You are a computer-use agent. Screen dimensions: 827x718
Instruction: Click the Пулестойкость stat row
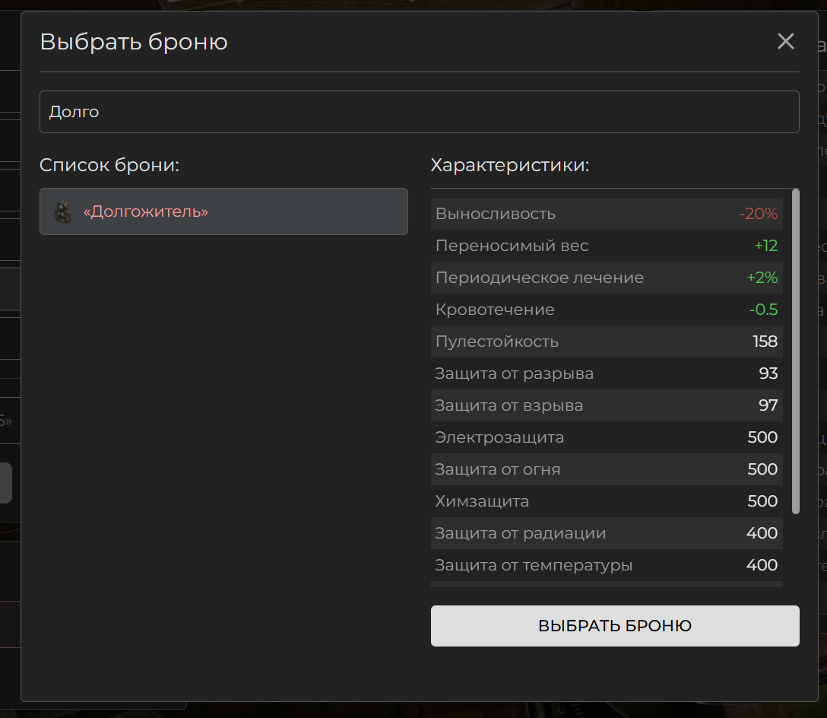click(607, 342)
